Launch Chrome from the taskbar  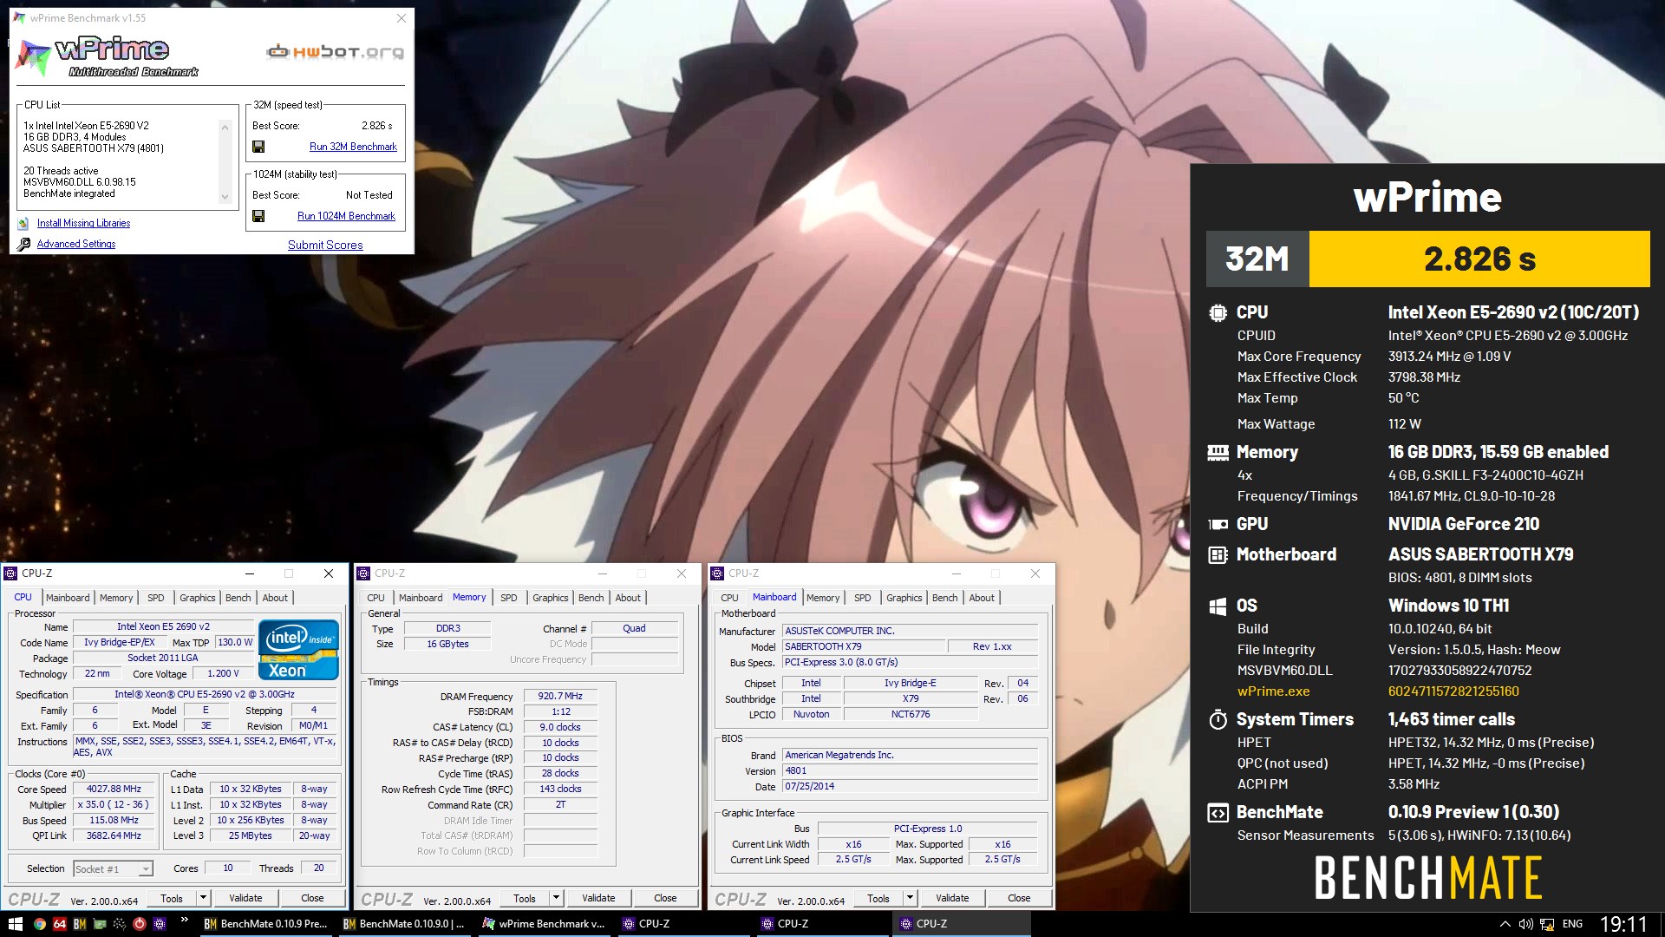pyautogui.click(x=40, y=924)
